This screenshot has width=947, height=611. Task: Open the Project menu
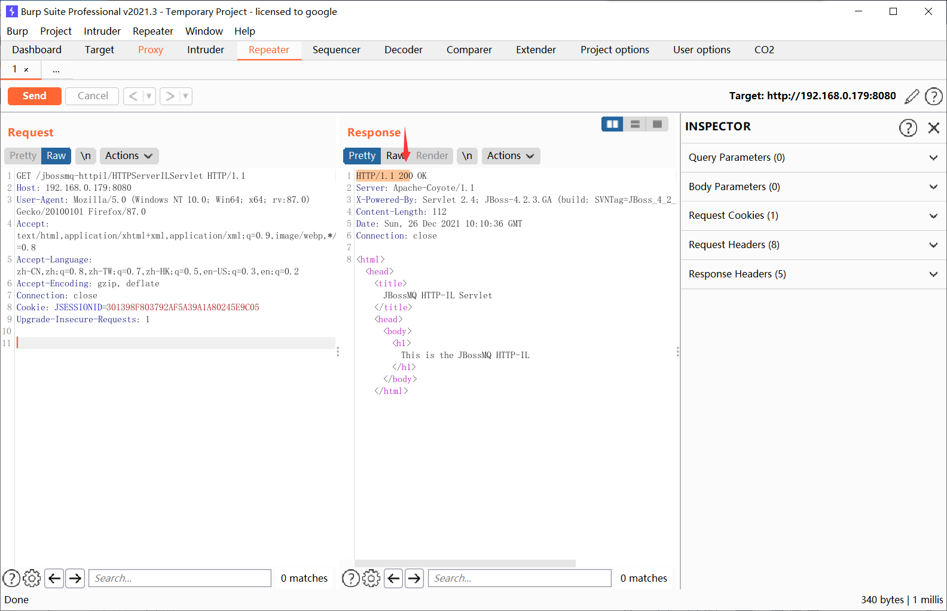[56, 31]
